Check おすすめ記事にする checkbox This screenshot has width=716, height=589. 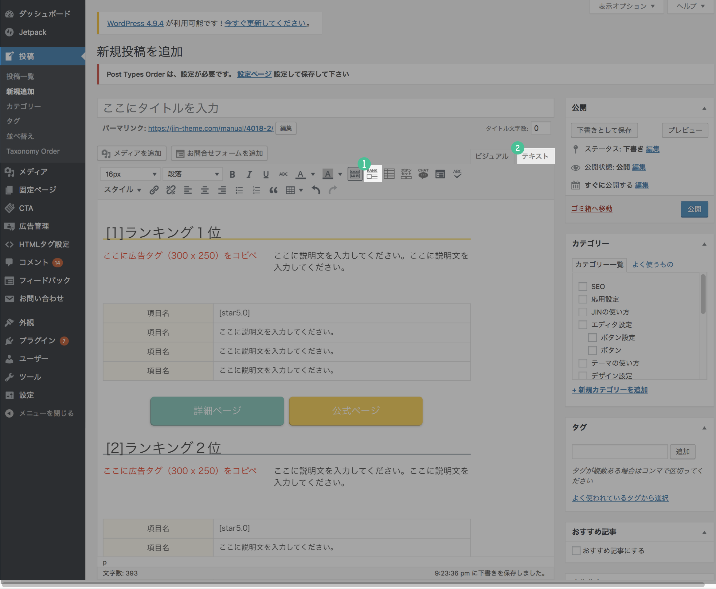pos(576,552)
